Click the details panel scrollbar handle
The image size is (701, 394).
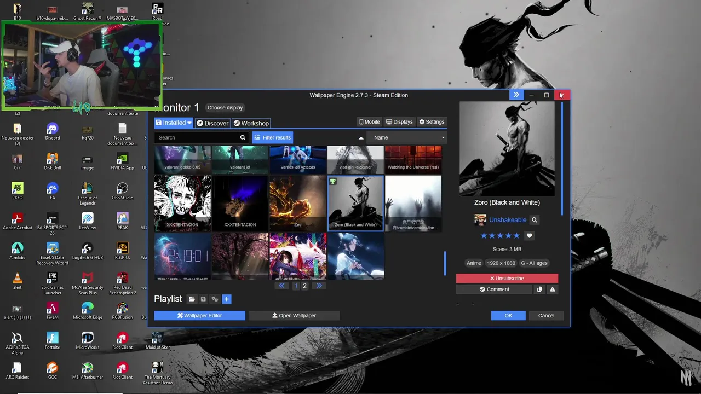pos(561,159)
